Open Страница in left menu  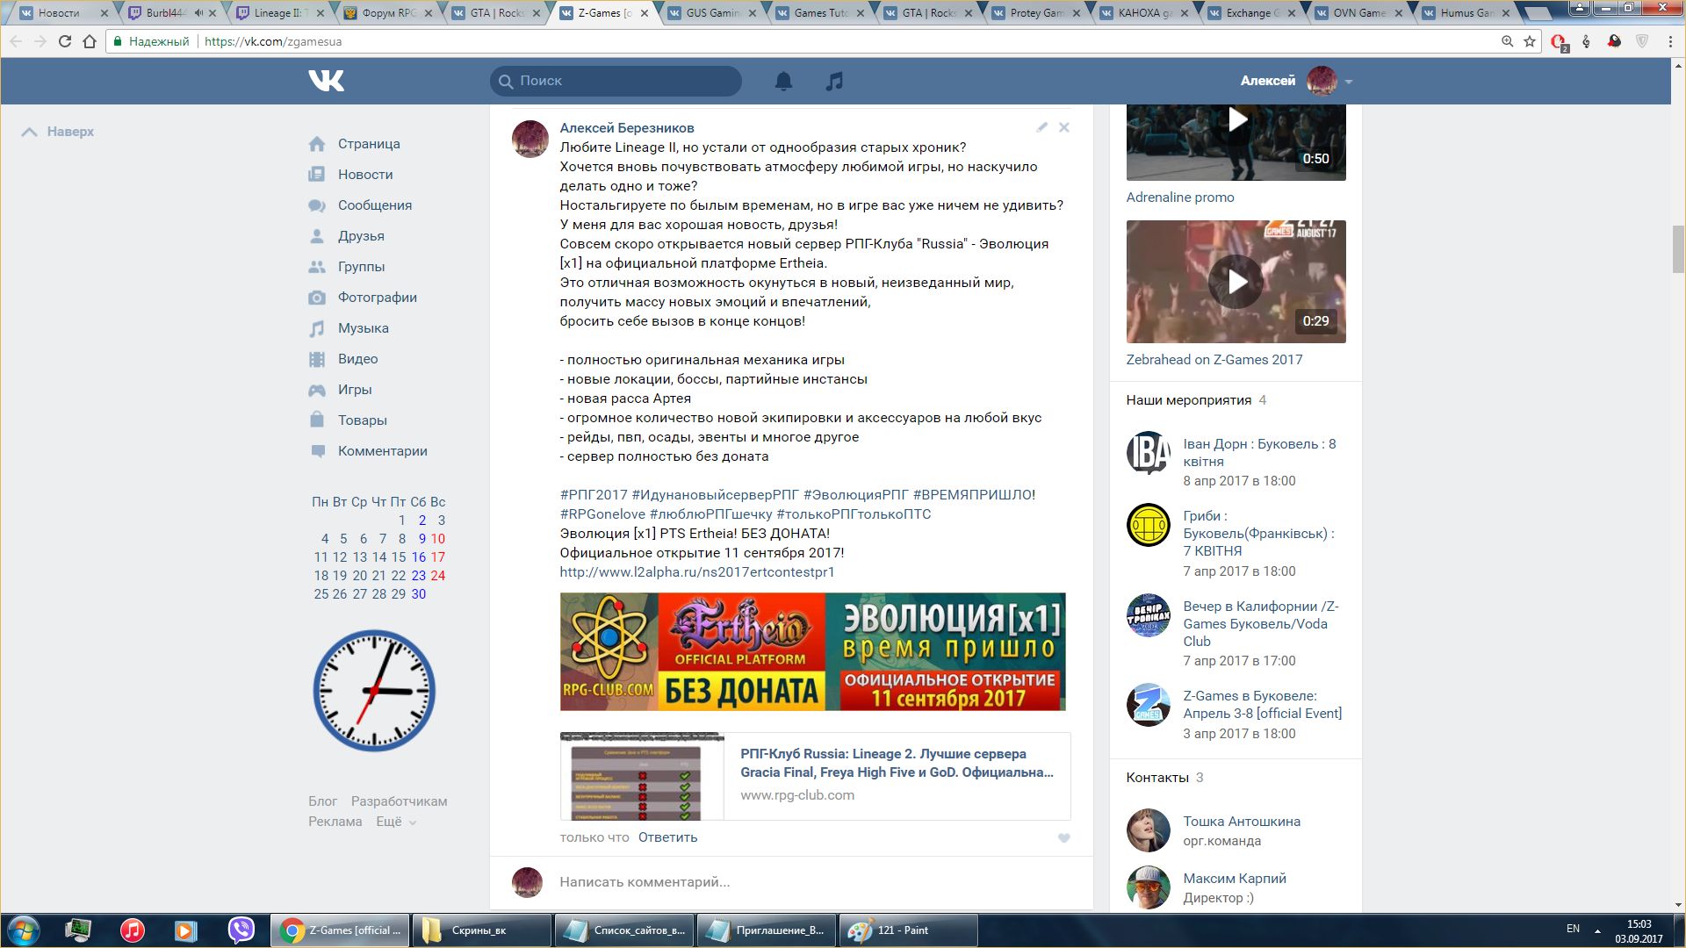[369, 144]
